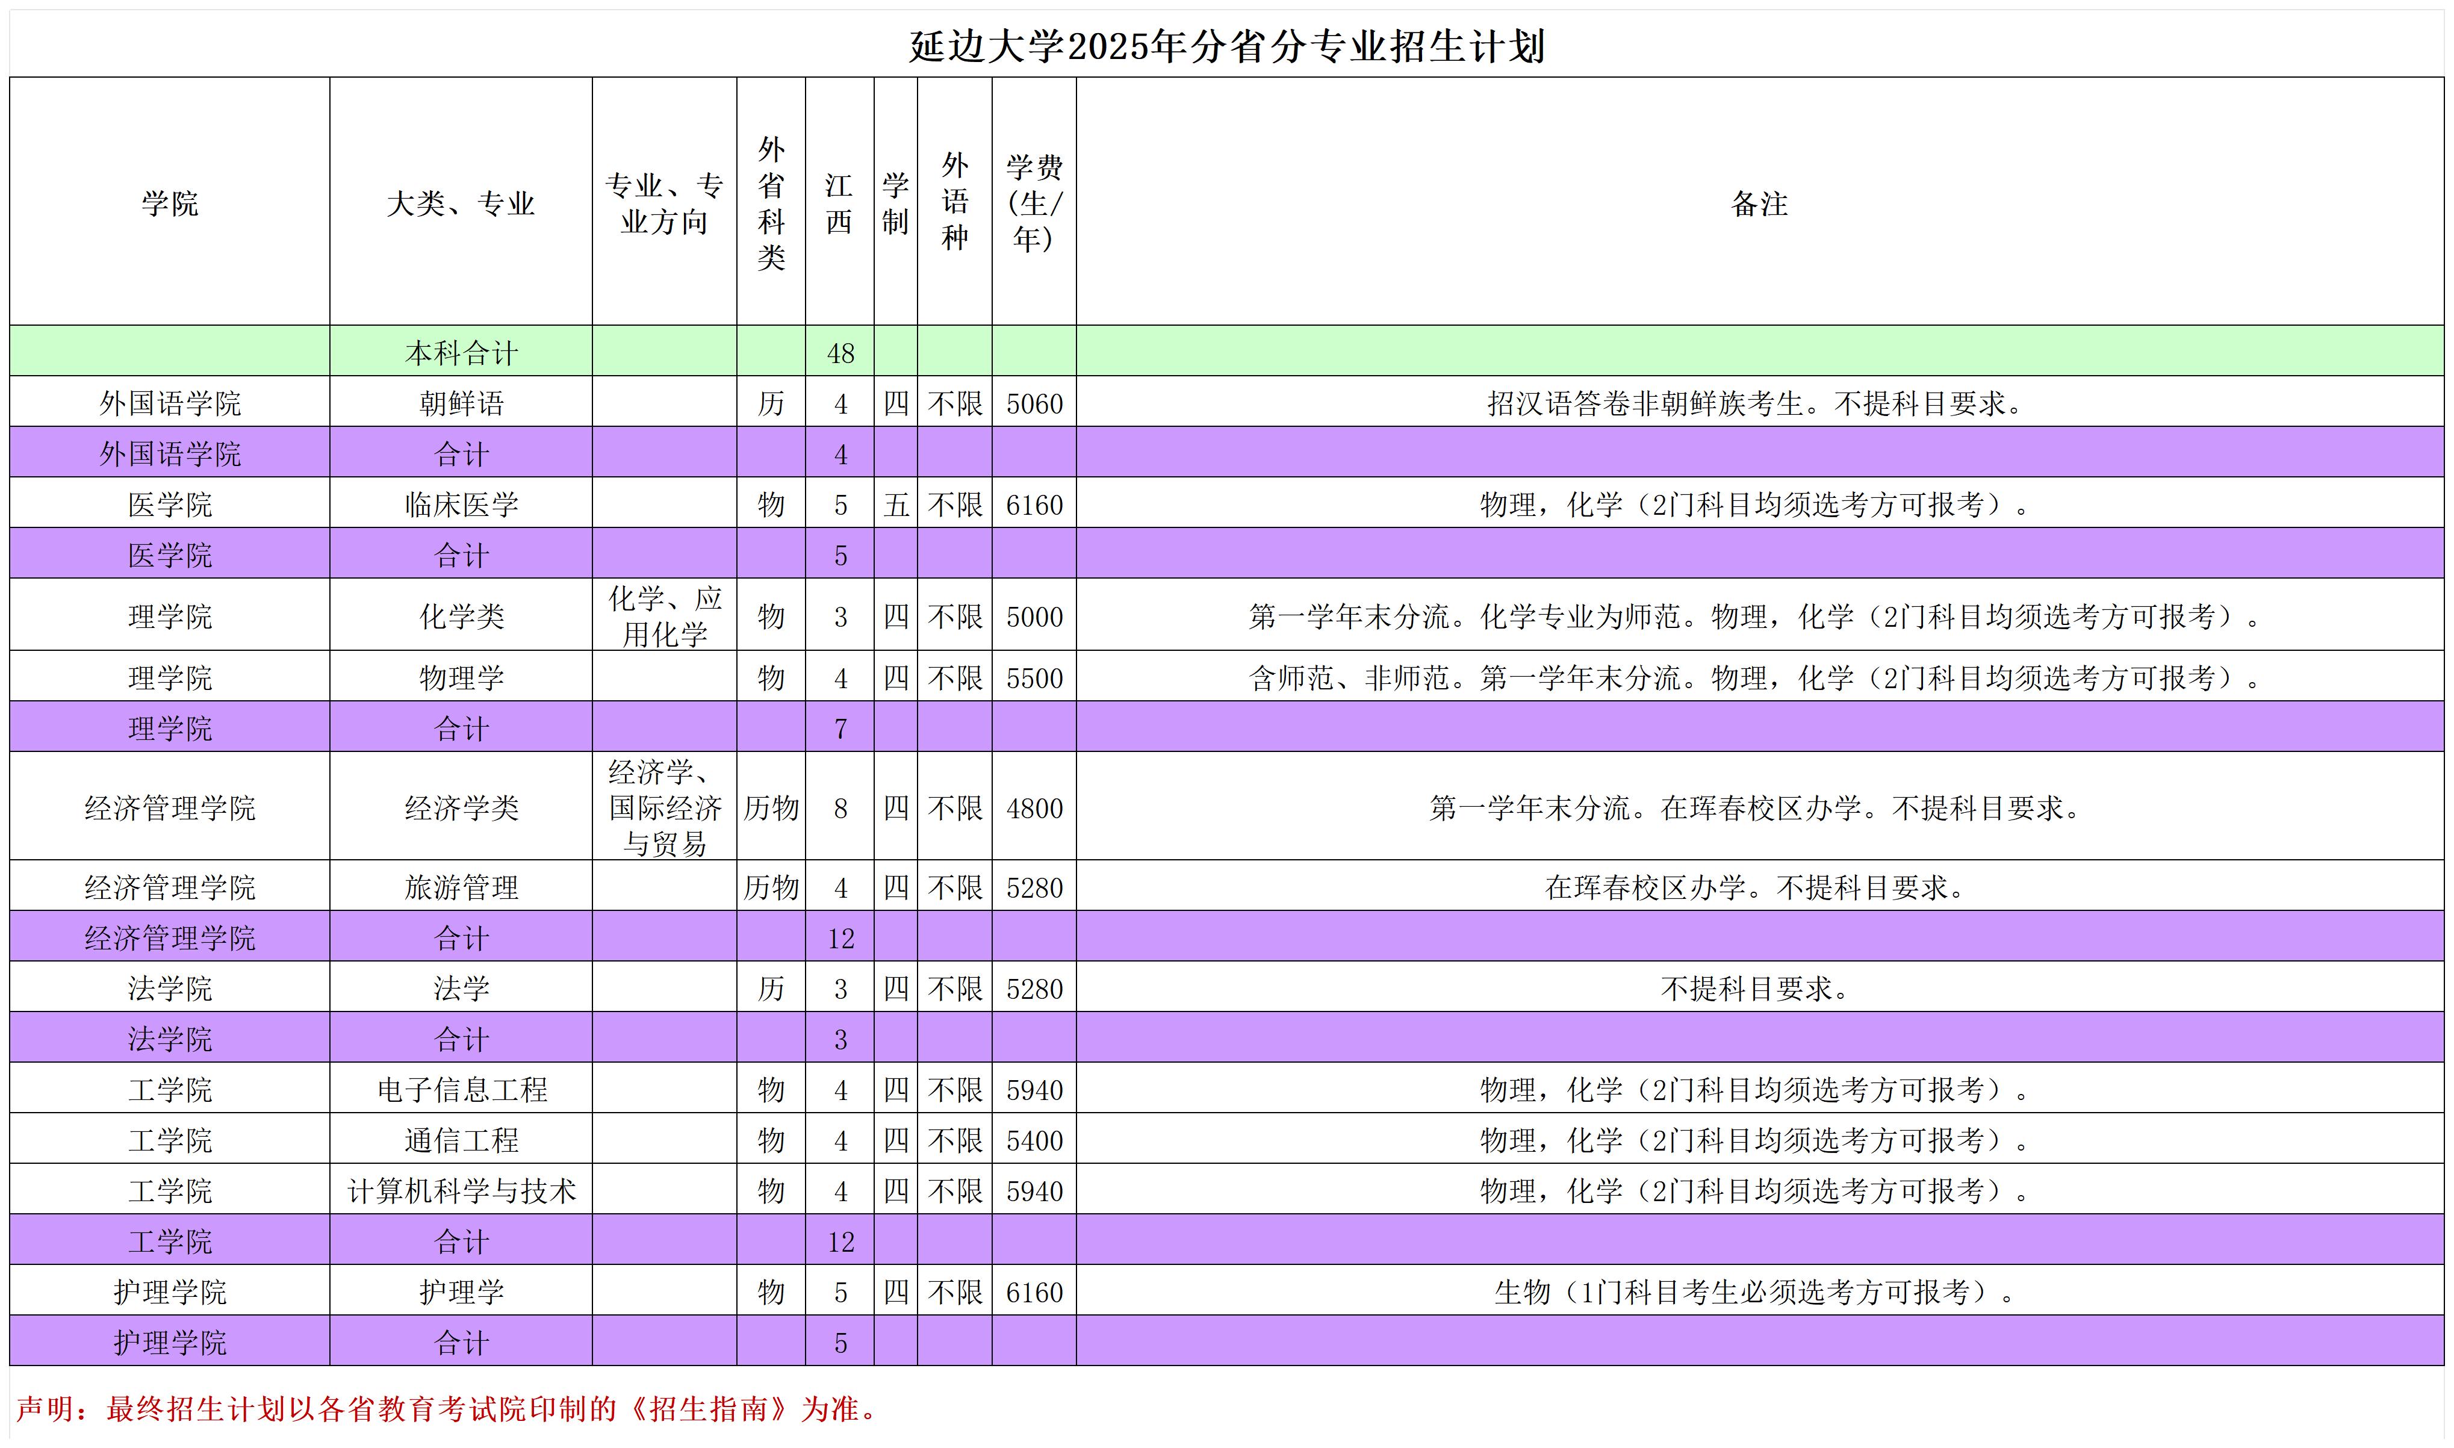Click remark 招汉语答卷非朝鲜族考生
2454x1448 pixels.
pyautogui.click(x=1759, y=402)
